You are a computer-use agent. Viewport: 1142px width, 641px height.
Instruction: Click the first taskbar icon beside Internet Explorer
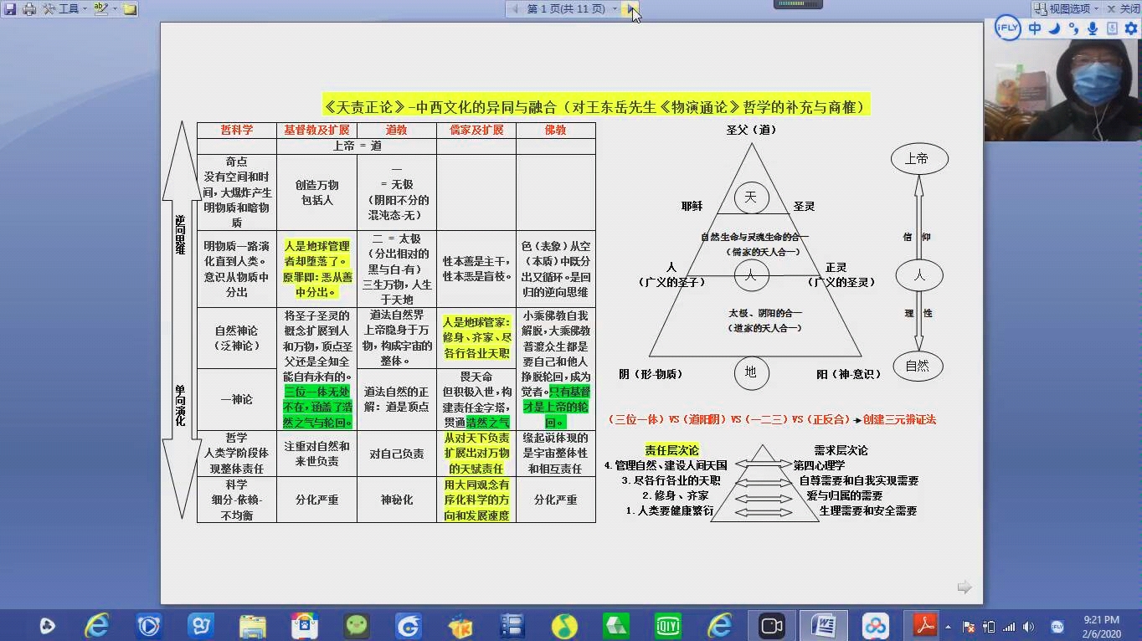47,625
